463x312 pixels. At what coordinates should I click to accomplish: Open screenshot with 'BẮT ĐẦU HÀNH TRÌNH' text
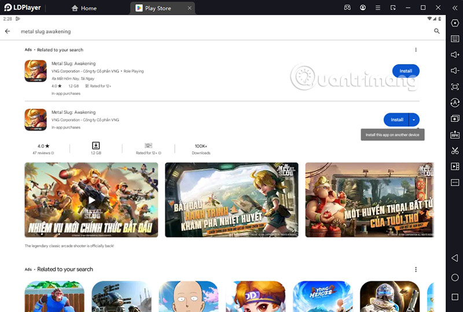(231, 200)
